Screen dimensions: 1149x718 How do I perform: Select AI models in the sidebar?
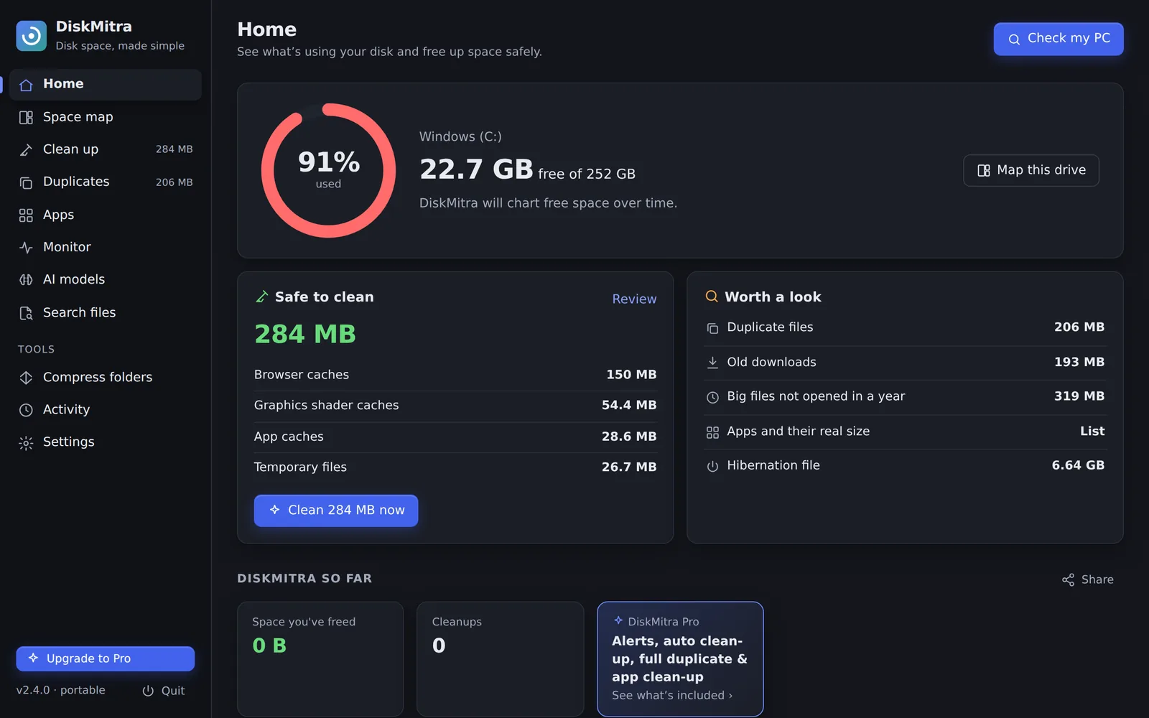[106, 279]
